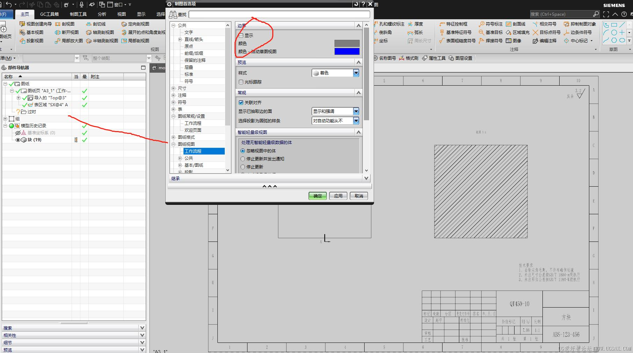Screen dimensions: 633x353
Task: Uncheck the 关联对齐 associative alignment checkbox
Action: [241, 102]
